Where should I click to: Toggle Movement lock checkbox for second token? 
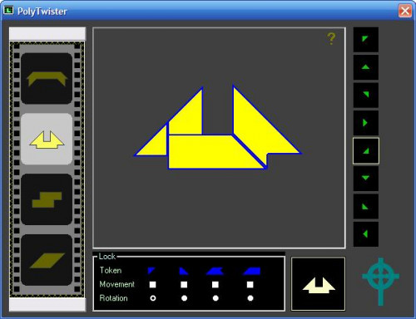click(184, 285)
